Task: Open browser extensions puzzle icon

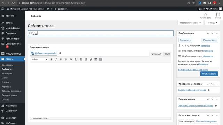Action: pos(205,3)
